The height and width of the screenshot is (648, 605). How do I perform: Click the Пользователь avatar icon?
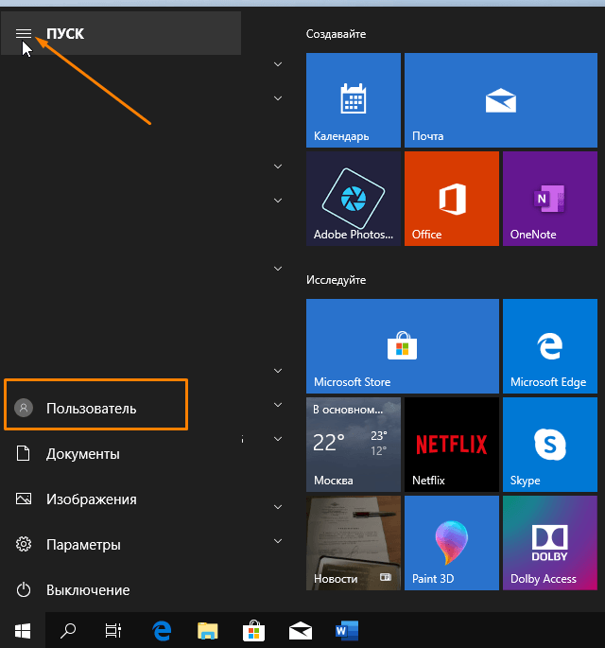pos(24,408)
